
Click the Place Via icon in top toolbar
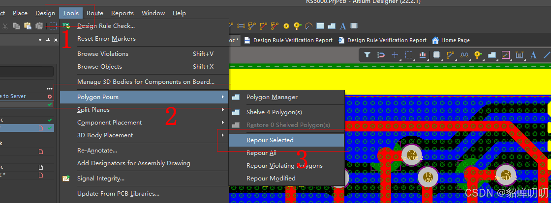pos(298,25)
